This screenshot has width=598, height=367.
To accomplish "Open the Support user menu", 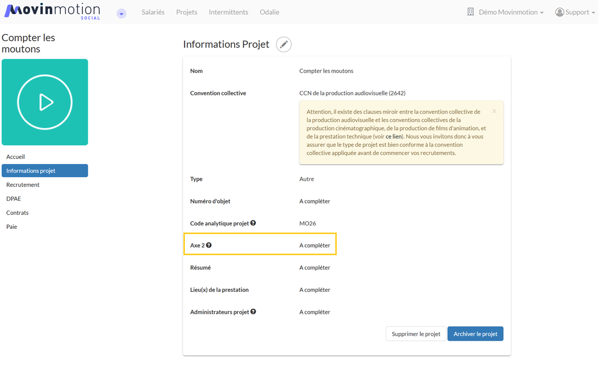I will 575,12.
